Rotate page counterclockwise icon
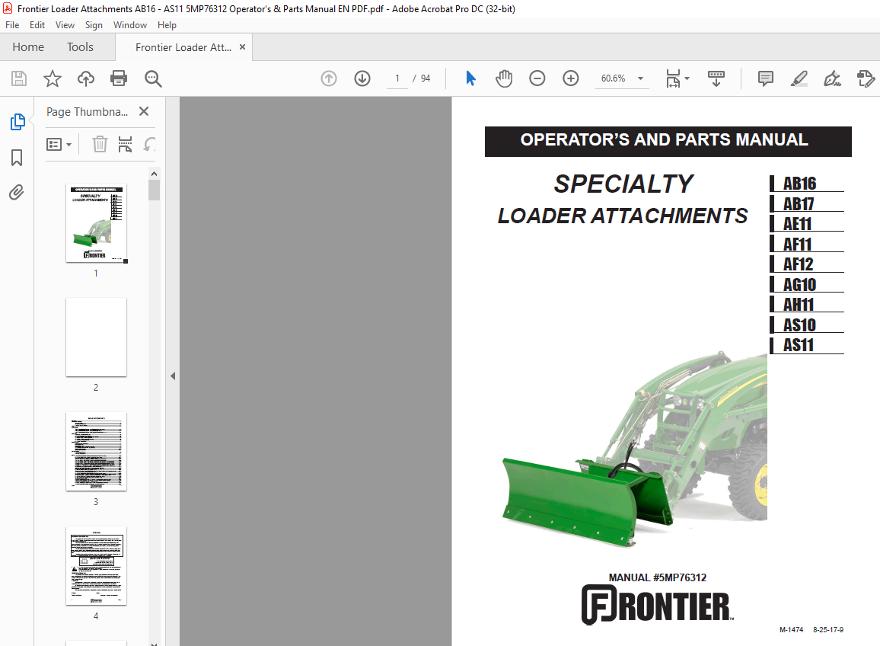Screen dimensions: 880x646 coord(149,145)
